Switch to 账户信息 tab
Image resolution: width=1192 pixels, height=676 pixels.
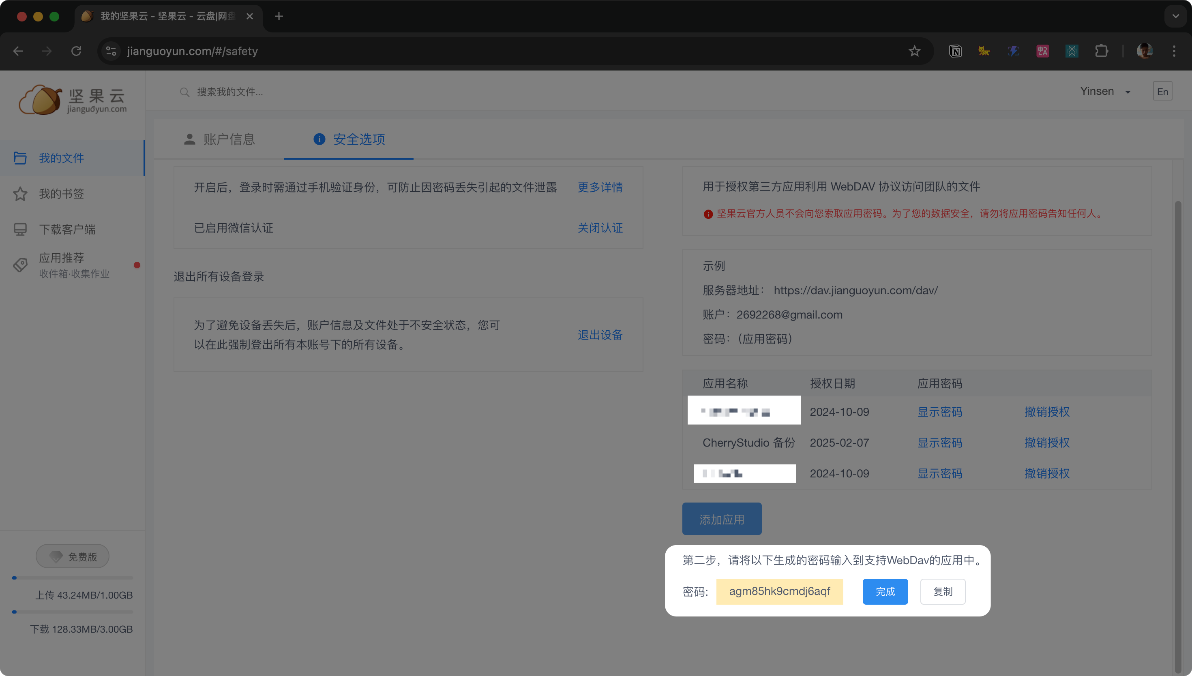[x=219, y=139]
